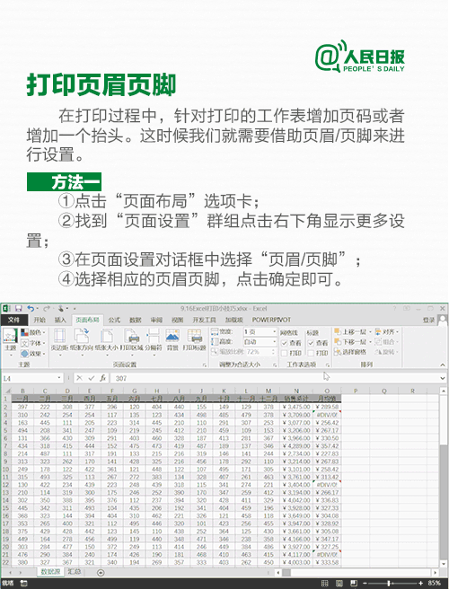449x589 pixels.
Task: Click 选择窗格 selection pane button
Action: [350, 352]
